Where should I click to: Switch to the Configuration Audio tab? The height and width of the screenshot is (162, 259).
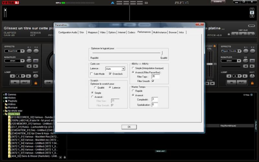(x=68, y=32)
